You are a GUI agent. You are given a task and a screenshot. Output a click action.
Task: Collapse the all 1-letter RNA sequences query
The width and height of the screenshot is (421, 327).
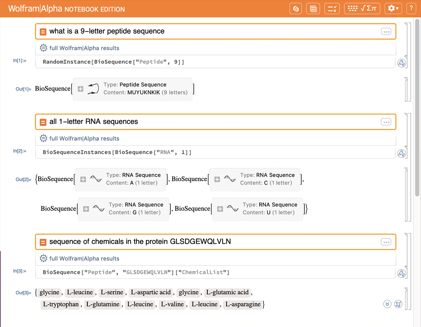pos(43,122)
